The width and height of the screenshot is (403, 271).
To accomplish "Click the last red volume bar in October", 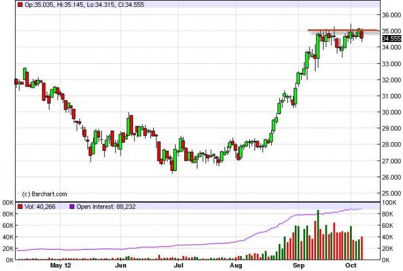I will [362, 248].
